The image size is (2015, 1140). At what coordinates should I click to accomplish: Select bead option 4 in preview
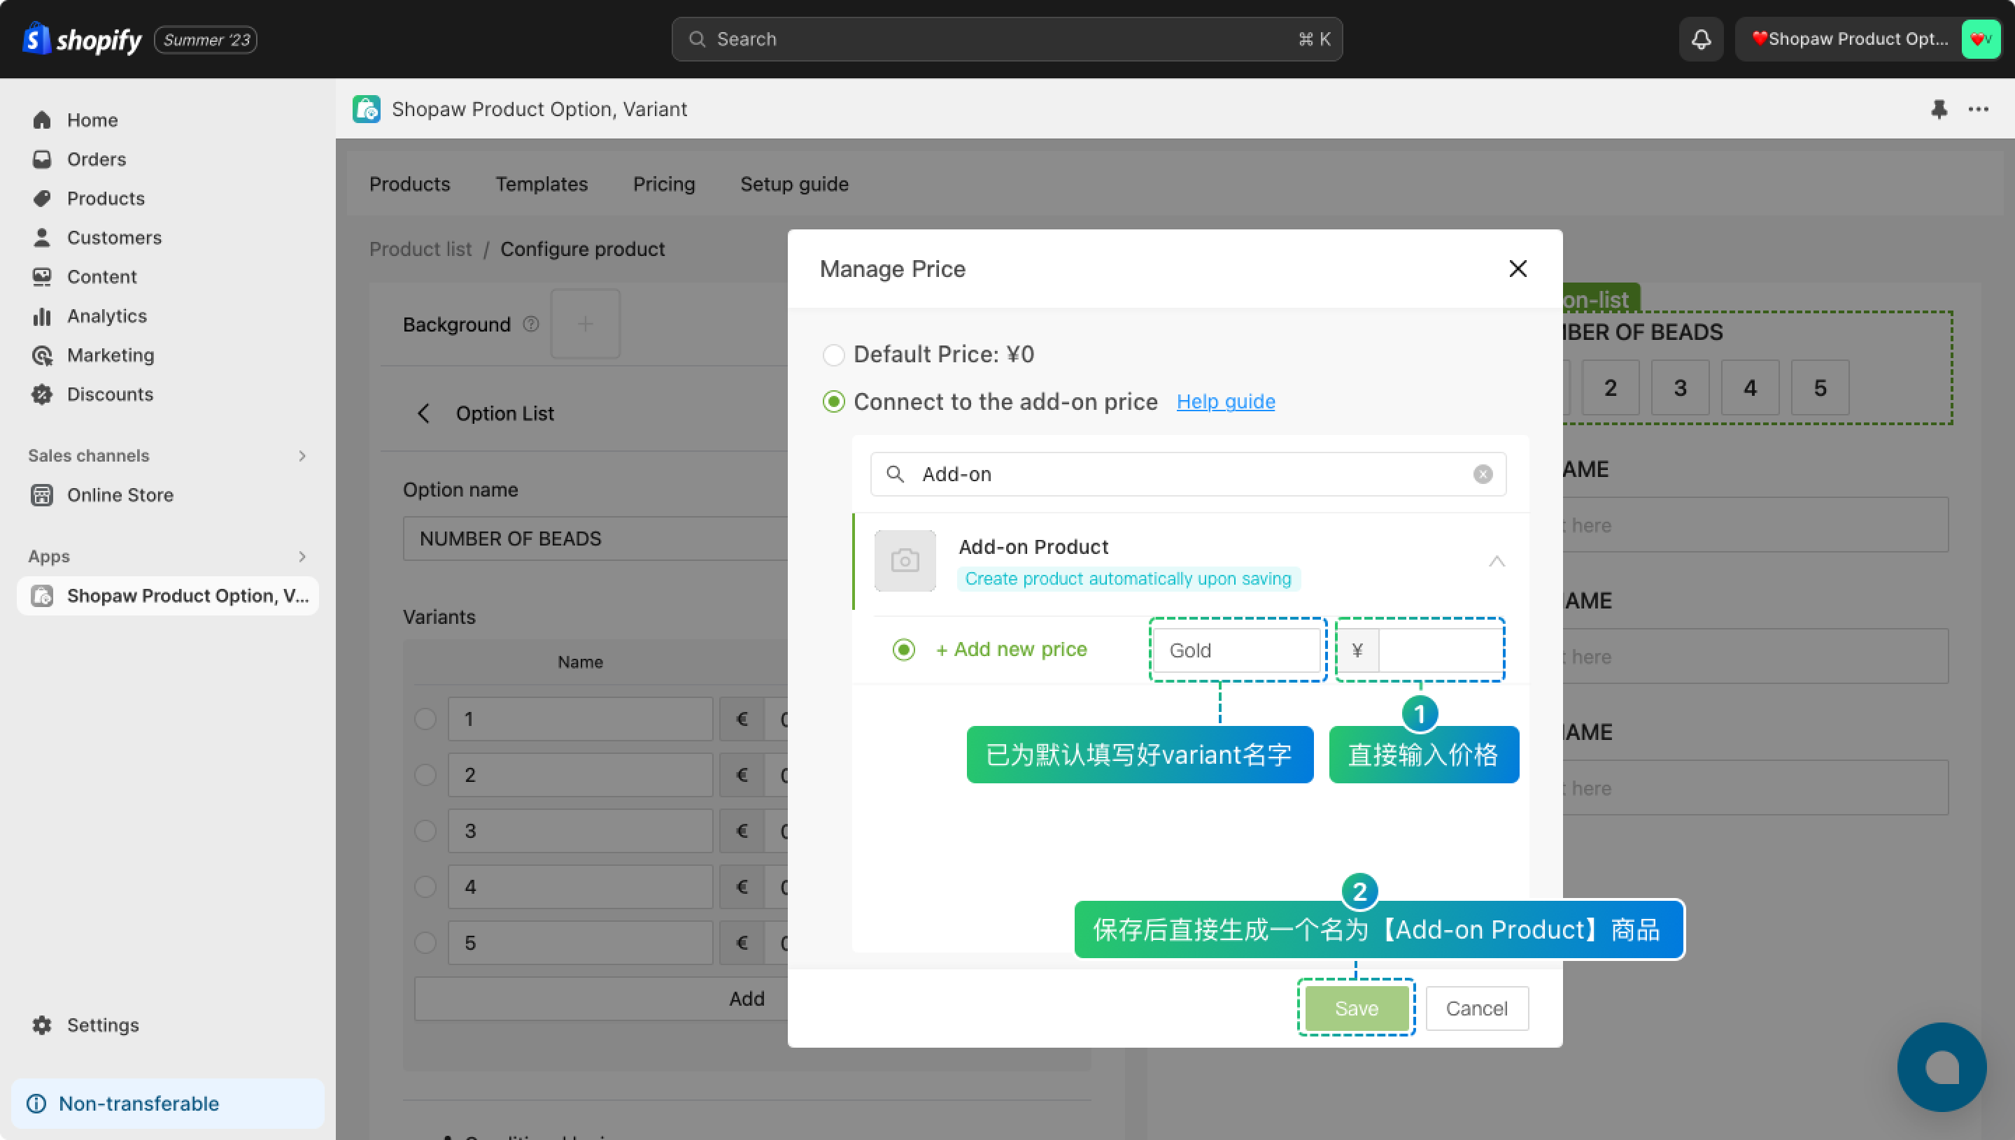(1751, 387)
